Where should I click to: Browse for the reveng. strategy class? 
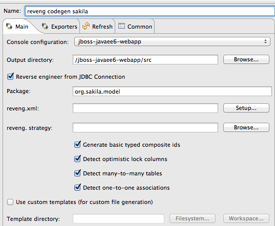tap(246, 127)
